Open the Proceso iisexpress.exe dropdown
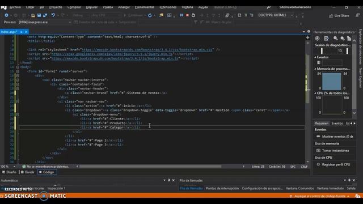The width and height of the screenshot is (363, 204). click(70, 22)
